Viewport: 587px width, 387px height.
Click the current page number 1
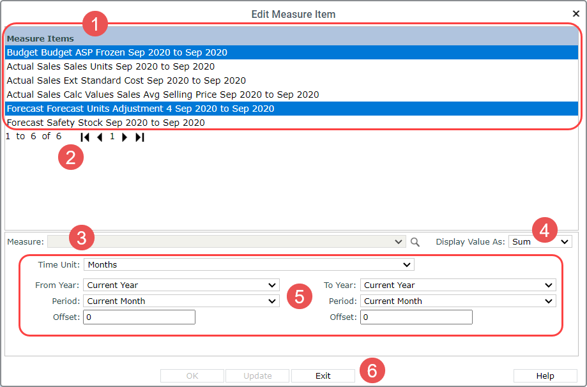(112, 137)
